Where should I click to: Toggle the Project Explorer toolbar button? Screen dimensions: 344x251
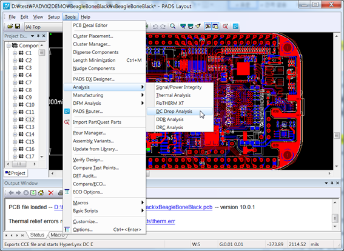click(x=215, y=26)
